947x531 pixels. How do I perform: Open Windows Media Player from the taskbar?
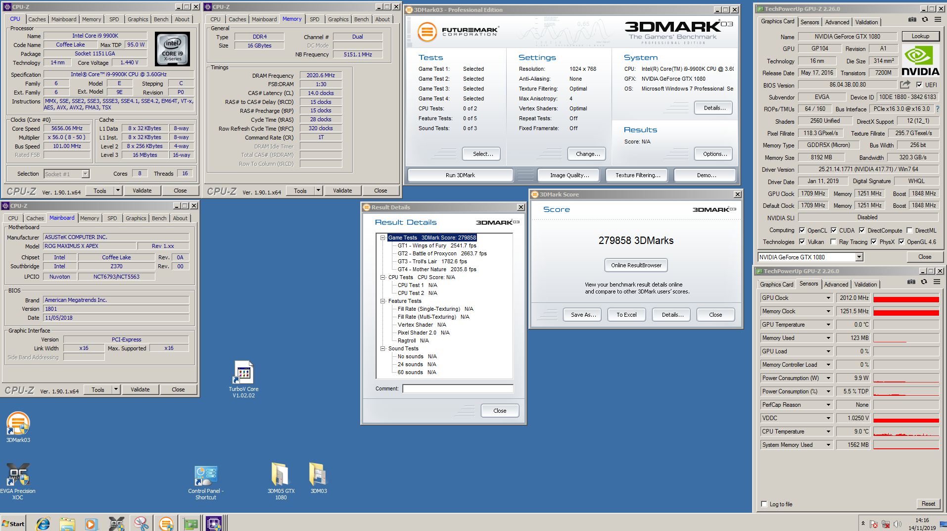pyautogui.click(x=92, y=523)
